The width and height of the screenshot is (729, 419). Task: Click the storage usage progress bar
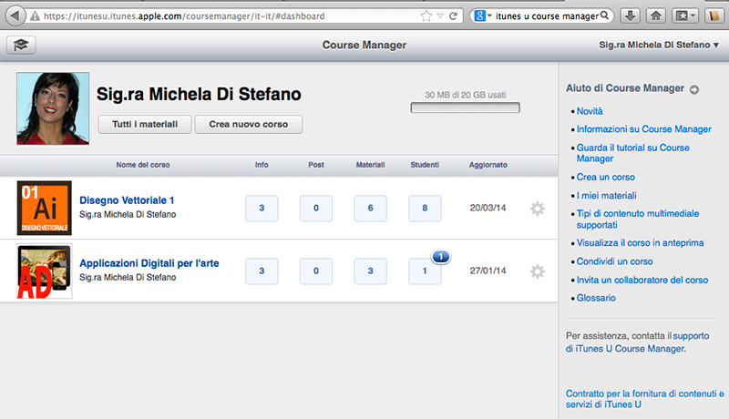(x=465, y=107)
